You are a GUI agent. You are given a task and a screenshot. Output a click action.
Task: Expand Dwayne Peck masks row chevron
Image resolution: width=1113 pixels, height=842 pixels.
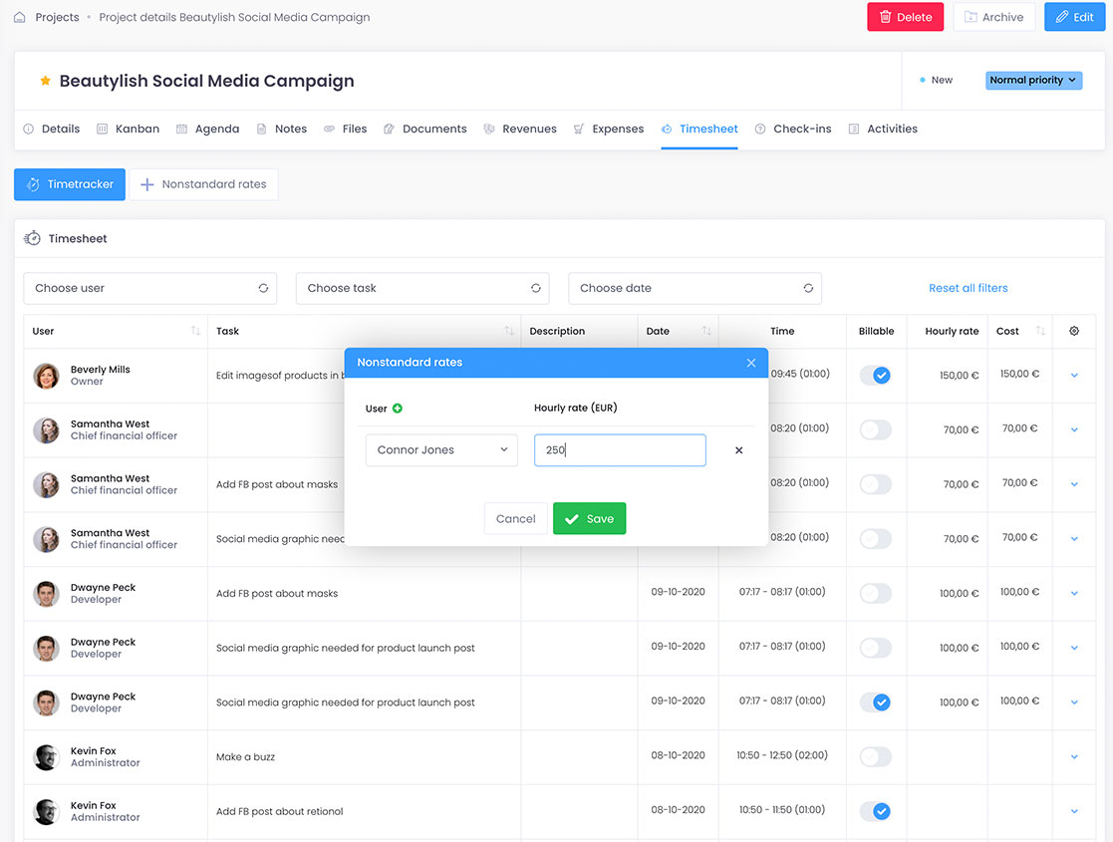tap(1074, 594)
